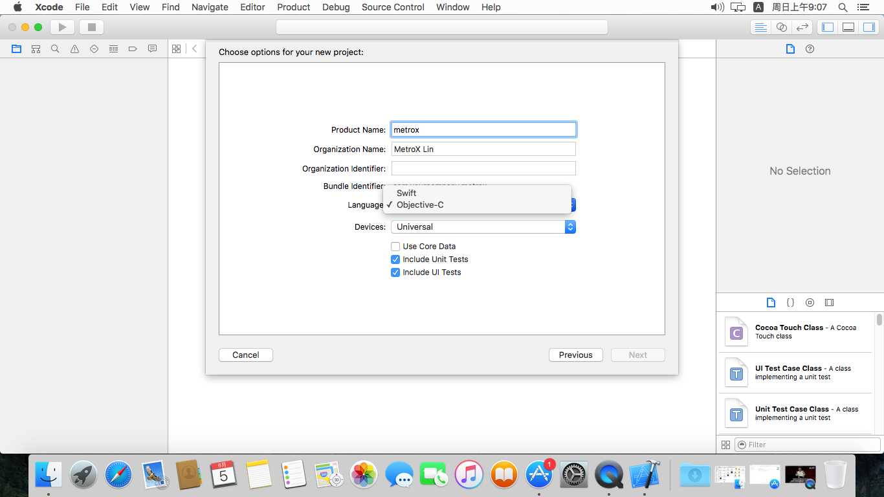Open App Store from the Dock

[x=539, y=475]
